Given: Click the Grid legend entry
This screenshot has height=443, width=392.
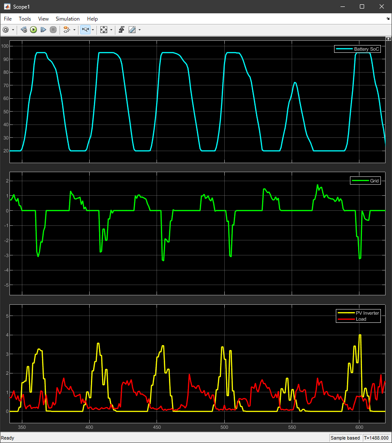Looking at the screenshot, I should coord(374,181).
